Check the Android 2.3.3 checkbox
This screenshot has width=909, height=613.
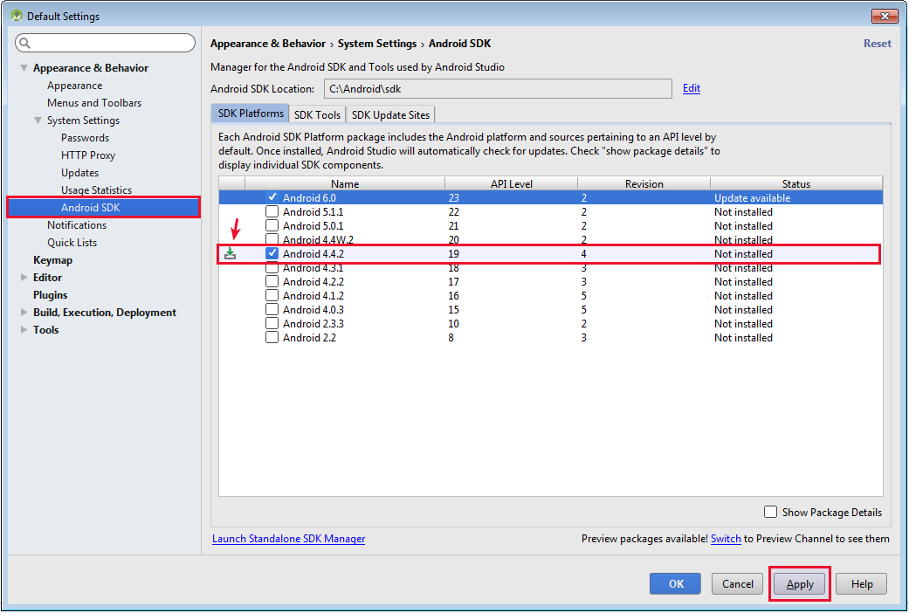click(x=272, y=323)
